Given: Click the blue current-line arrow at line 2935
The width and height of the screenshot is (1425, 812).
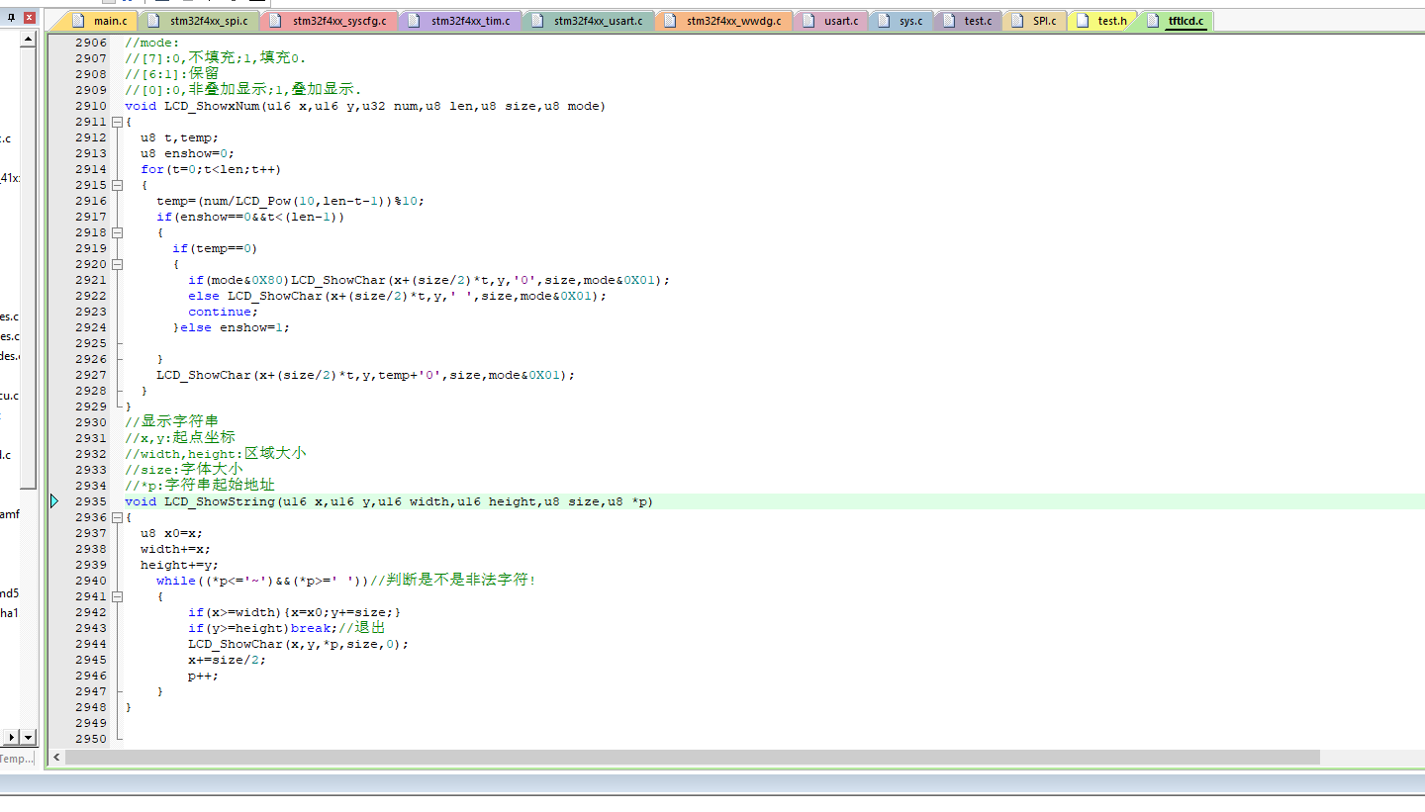Looking at the screenshot, I should coord(54,501).
